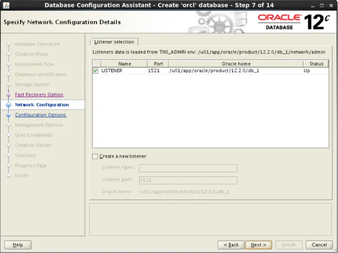Sort listeners by the Name column header

124,64
